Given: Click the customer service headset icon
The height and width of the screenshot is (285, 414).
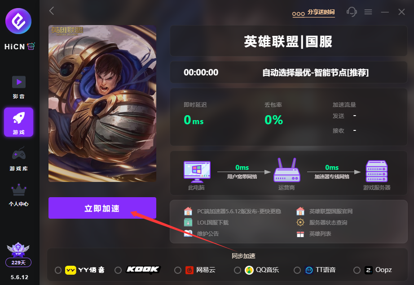Looking at the screenshot, I should [352, 12].
